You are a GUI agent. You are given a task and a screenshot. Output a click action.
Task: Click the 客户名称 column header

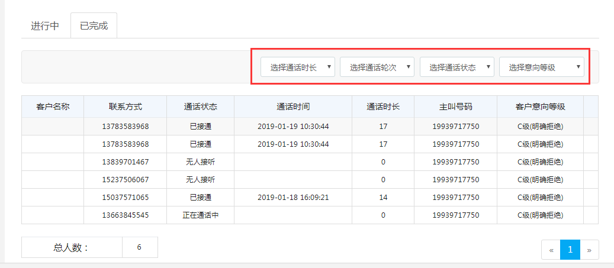53,107
